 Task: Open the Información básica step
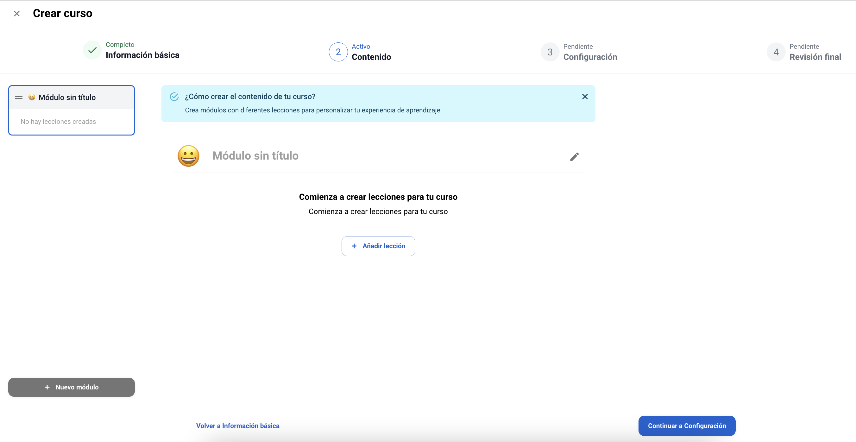coord(142,55)
